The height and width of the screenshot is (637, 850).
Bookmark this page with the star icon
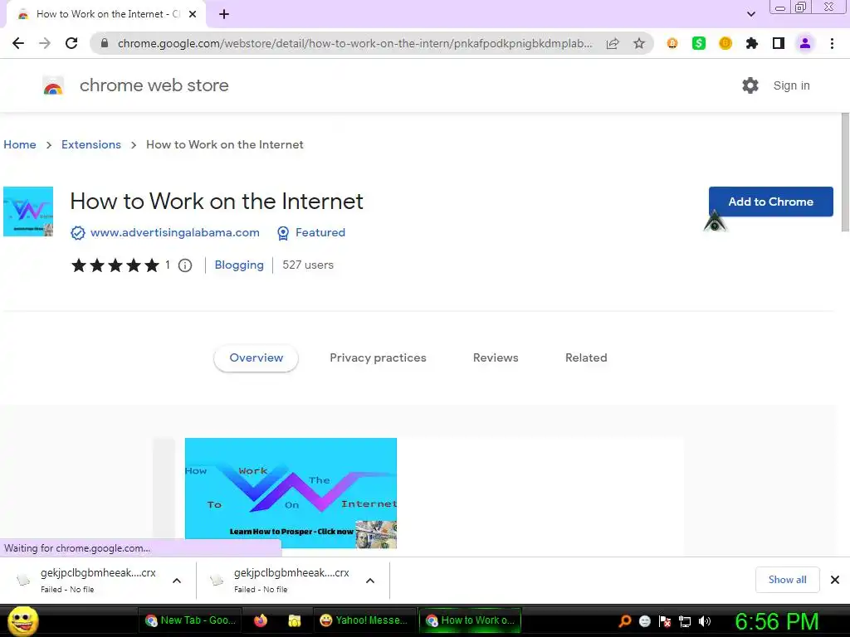point(639,43)
